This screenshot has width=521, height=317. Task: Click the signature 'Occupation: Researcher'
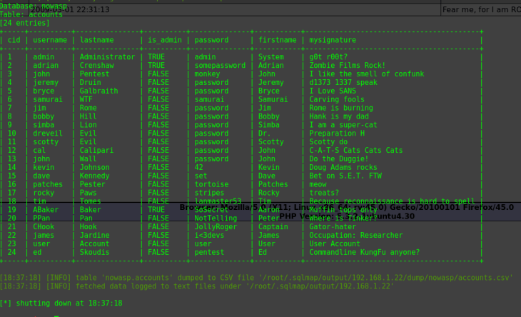coord(356,236)
